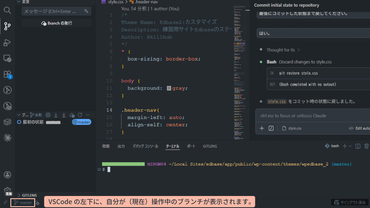Screen dimensions: 370x208
Task: Click the 'git restore style.css' command text
Action: (x=298, y=73)
